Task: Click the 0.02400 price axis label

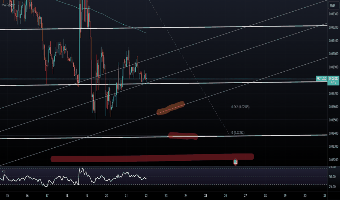Action: click(x=333, y=133)
